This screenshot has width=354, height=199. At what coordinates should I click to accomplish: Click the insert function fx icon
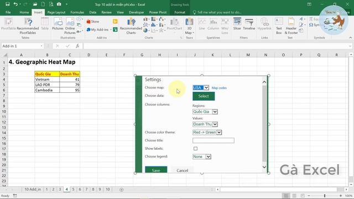[77, 46]
